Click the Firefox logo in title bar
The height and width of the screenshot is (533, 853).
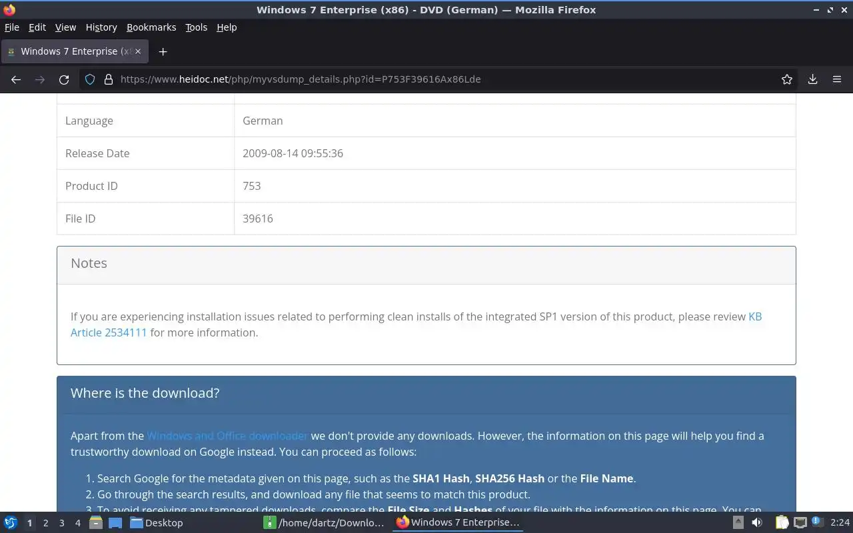[9, 9]
